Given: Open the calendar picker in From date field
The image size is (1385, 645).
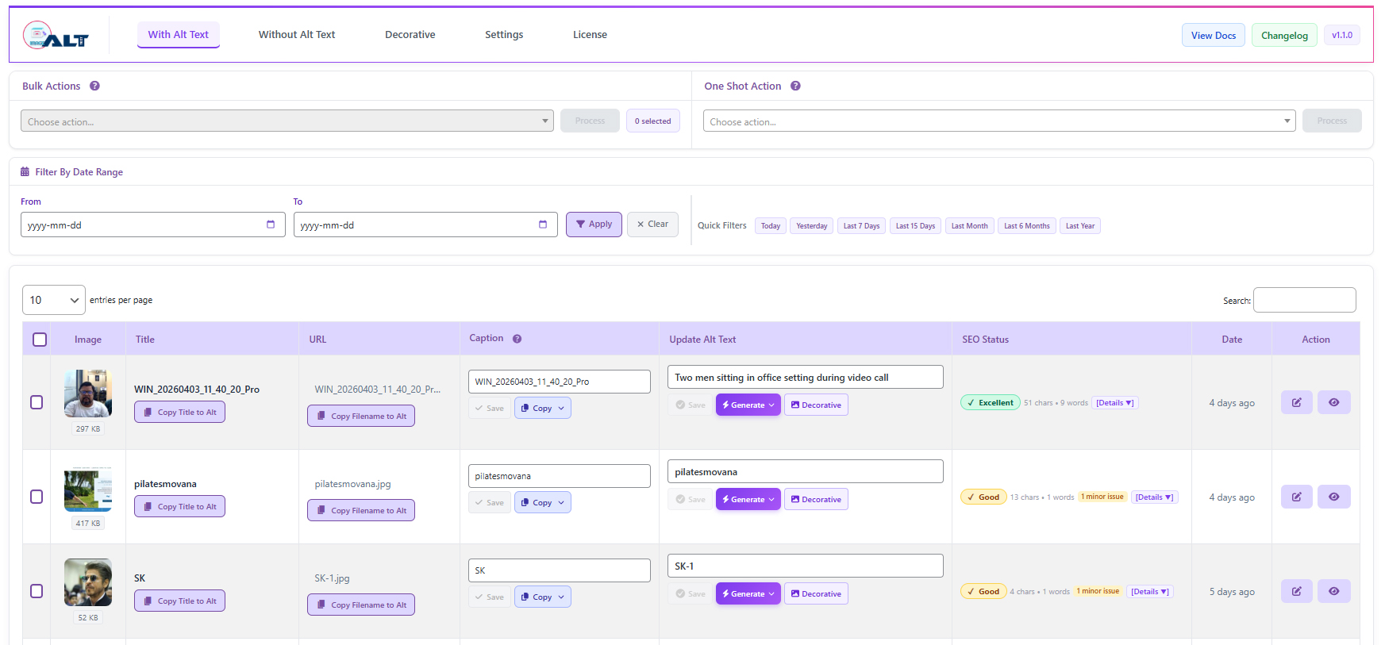Looking at the screenshot, I should point(271,225).
